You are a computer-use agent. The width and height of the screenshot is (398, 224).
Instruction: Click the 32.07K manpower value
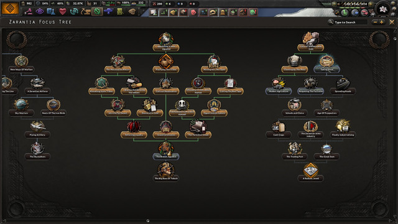[x=78, y=4]
